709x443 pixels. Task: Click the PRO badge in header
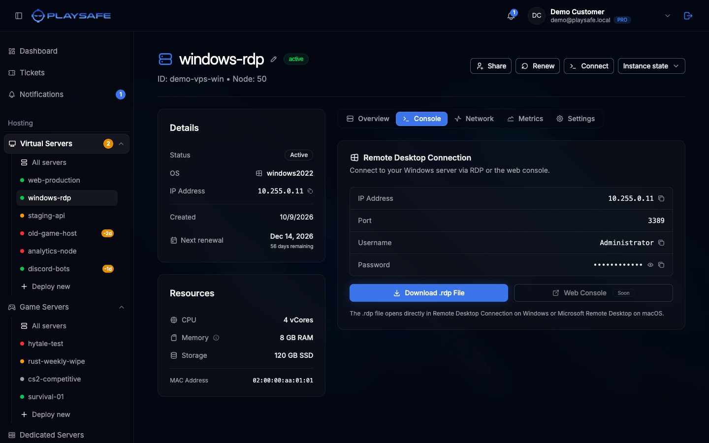pos(622,20)
